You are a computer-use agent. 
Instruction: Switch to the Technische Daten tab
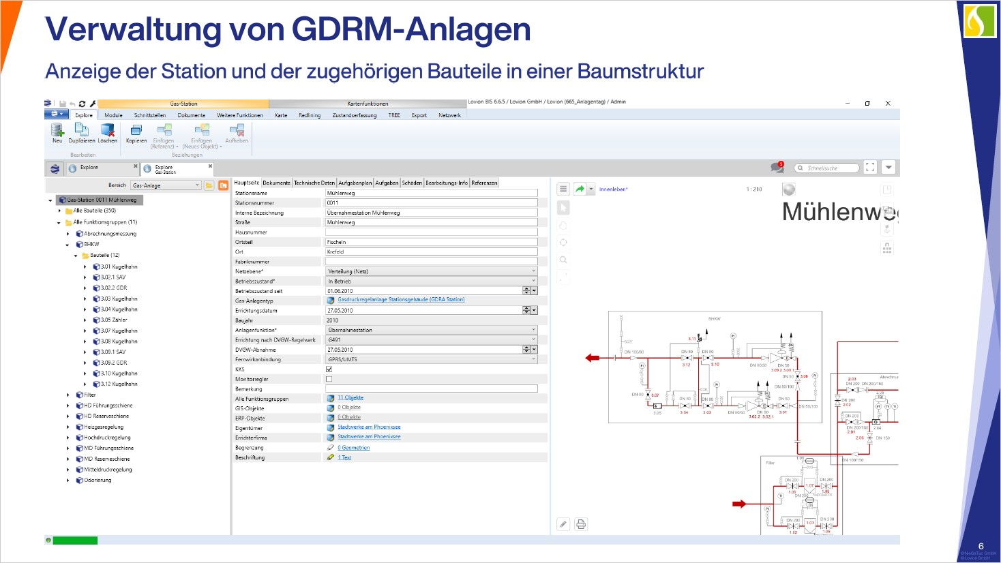314,183
